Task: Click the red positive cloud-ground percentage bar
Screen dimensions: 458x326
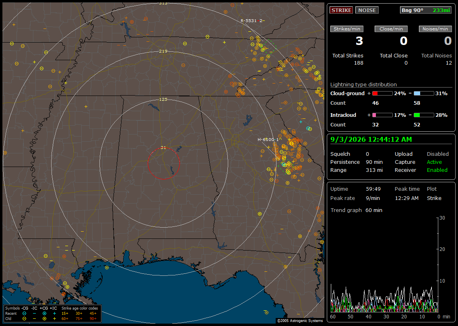Action: 382,94
